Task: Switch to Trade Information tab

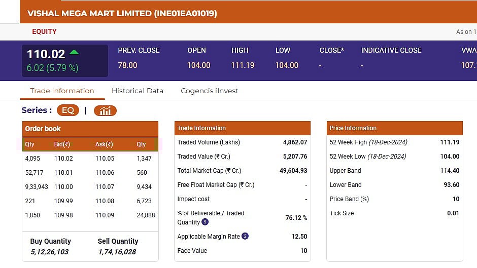Action: [x=62, y=91]
